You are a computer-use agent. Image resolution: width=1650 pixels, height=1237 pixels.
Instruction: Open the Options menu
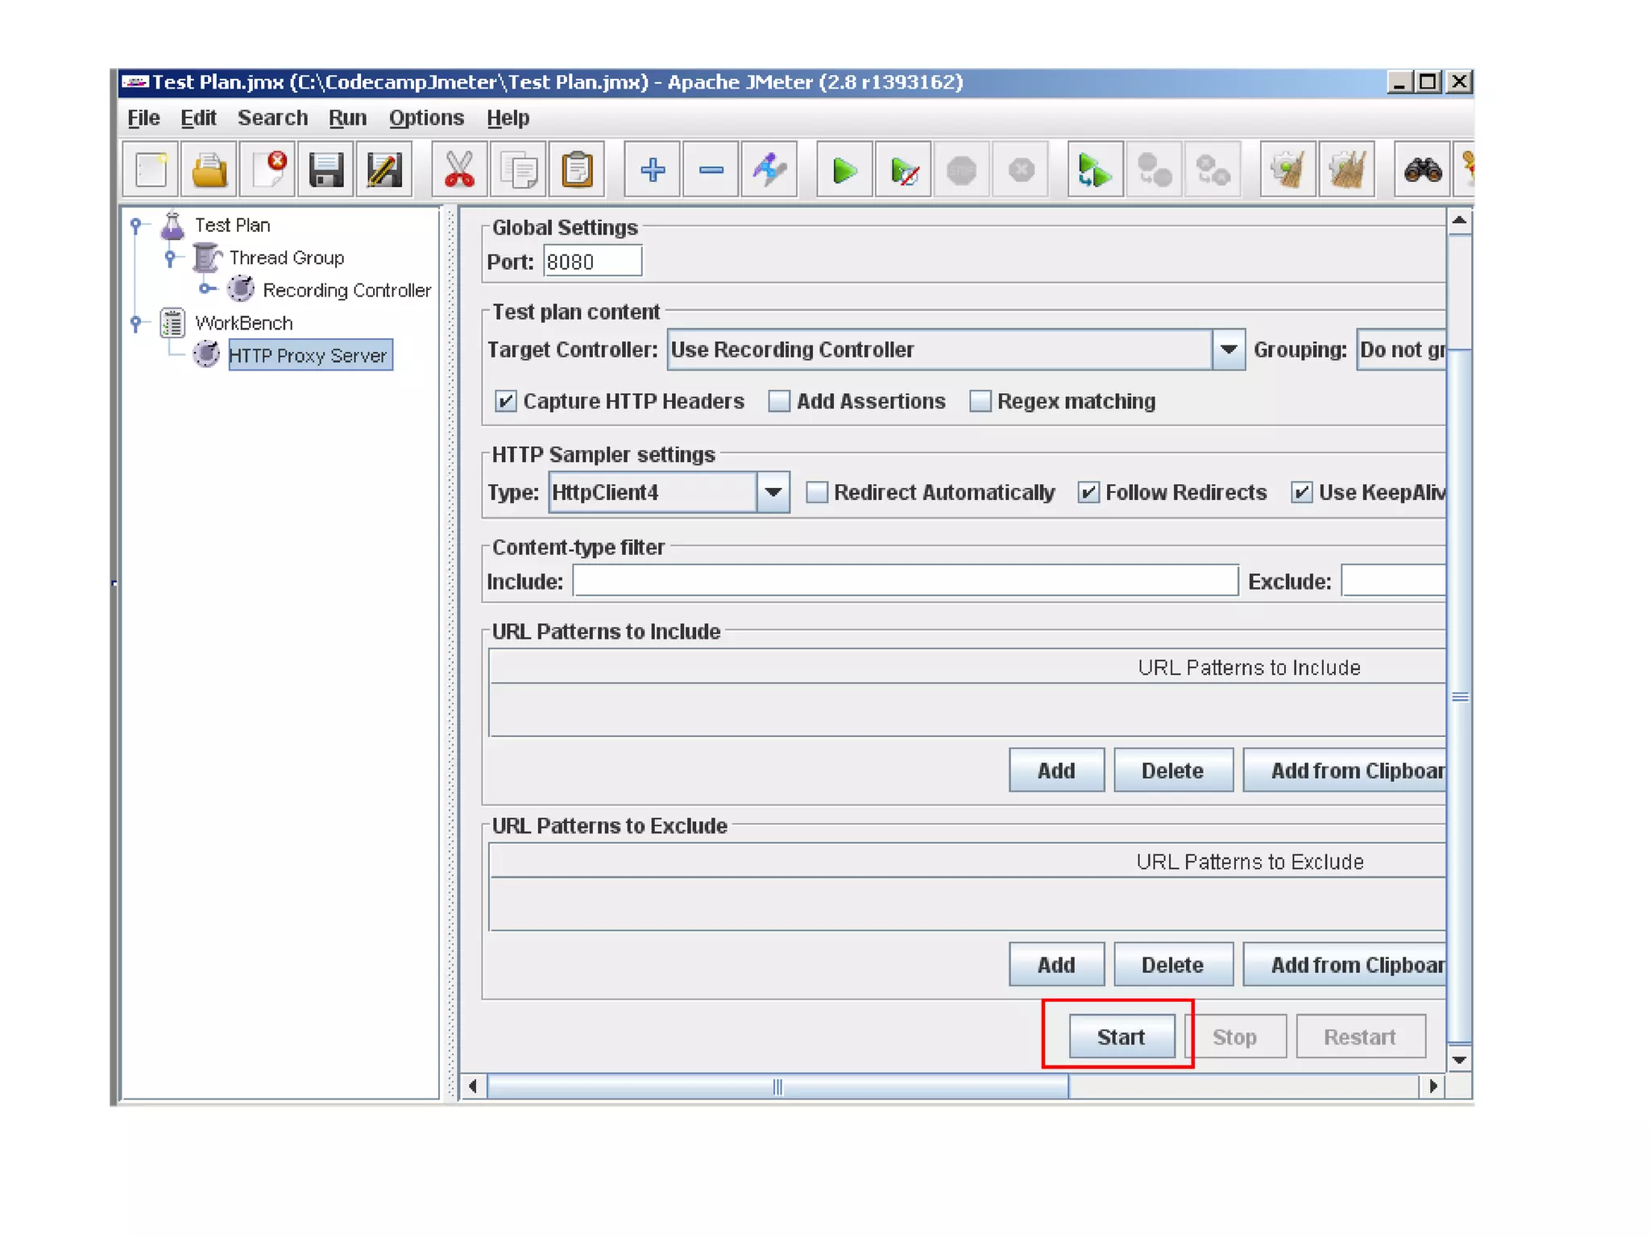click(x=426, y=118)
